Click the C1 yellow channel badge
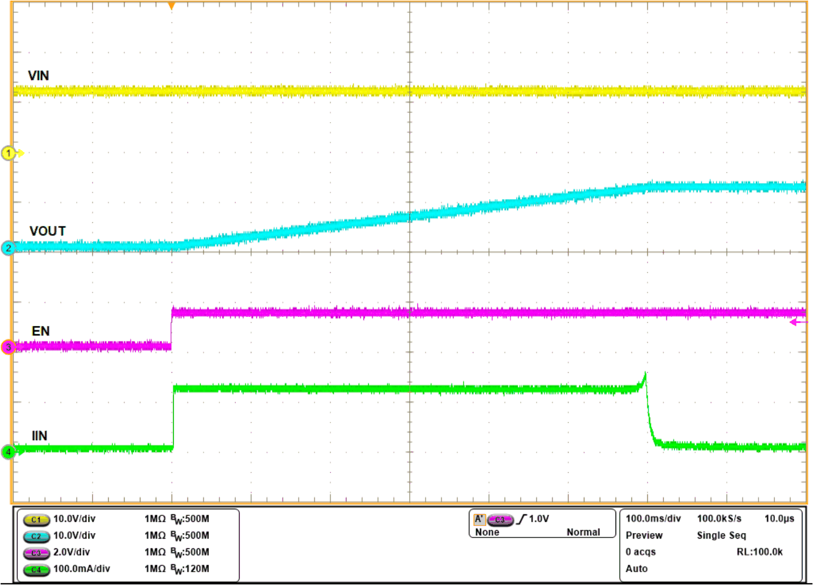The image size is (814, 585). (x=36, y=520)
